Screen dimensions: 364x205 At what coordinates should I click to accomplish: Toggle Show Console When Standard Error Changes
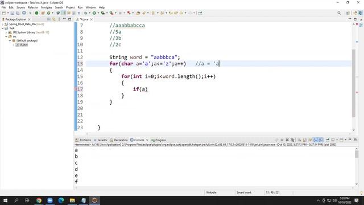(x=321, y=140)
